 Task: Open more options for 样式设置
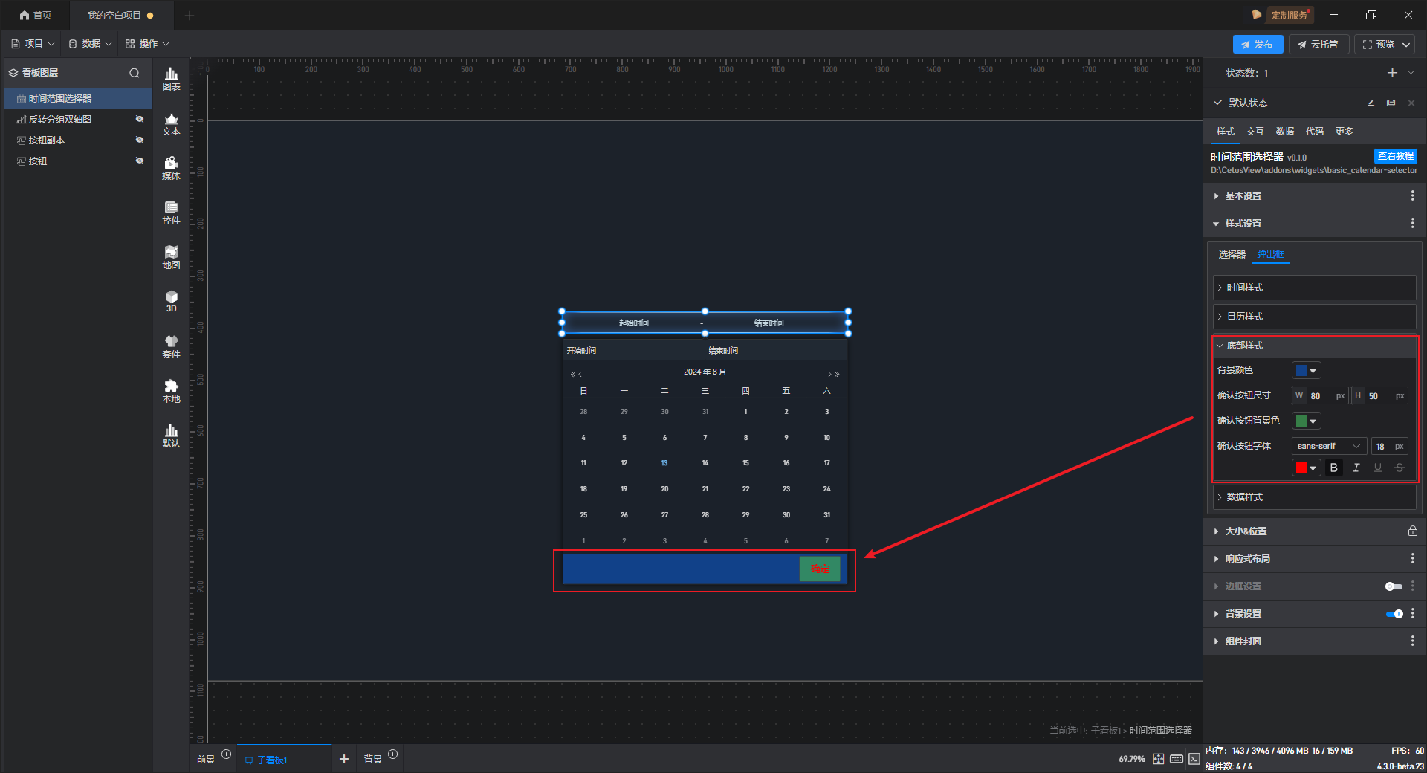click(1412, 223)
